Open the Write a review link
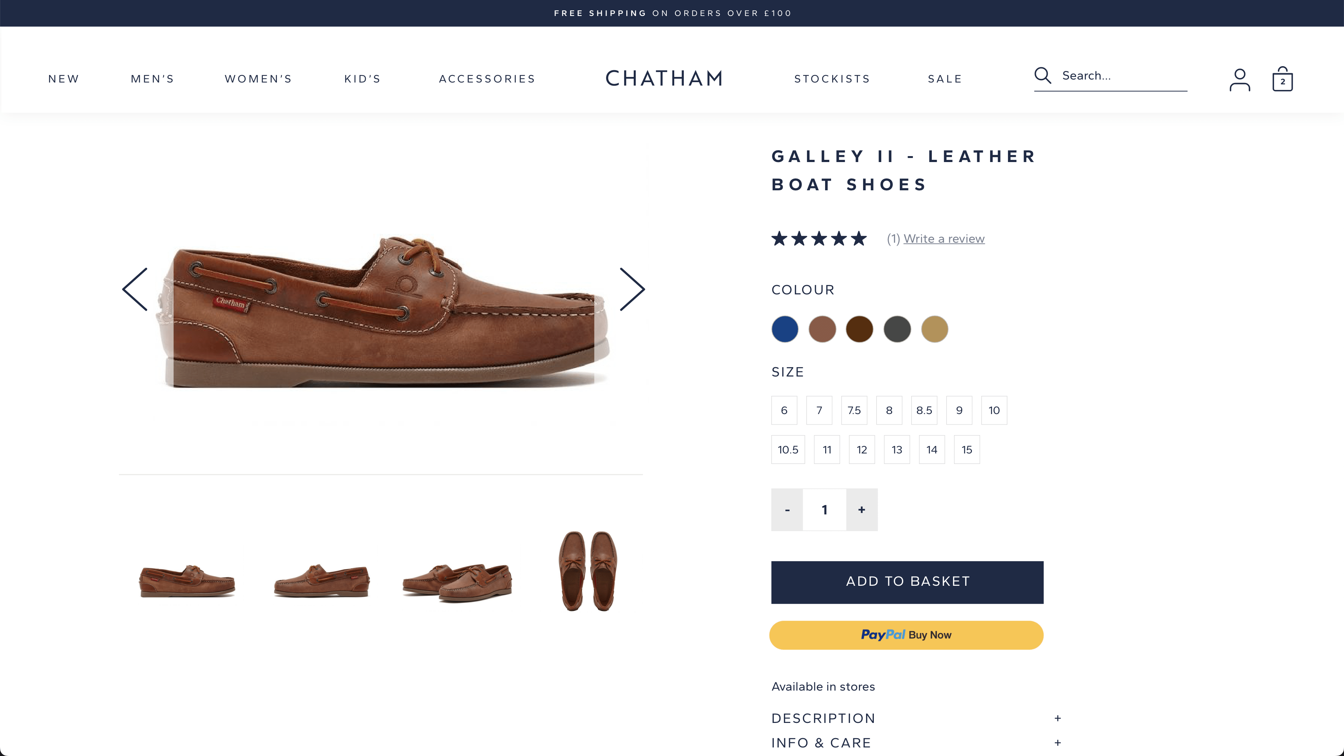 click(944, 239)
